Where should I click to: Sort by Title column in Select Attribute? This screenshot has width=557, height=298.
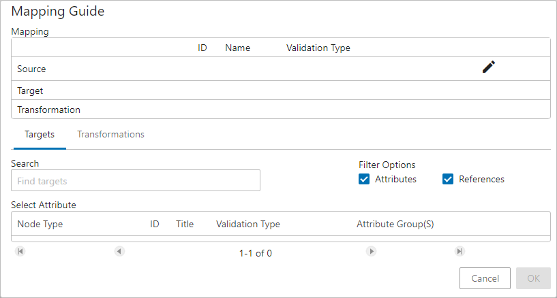(185, 224)
